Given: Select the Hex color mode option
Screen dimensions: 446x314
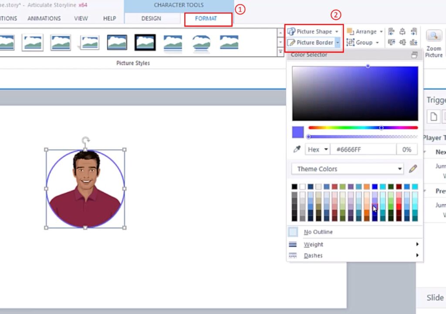Looking at the screenshot, I should 317,149.
